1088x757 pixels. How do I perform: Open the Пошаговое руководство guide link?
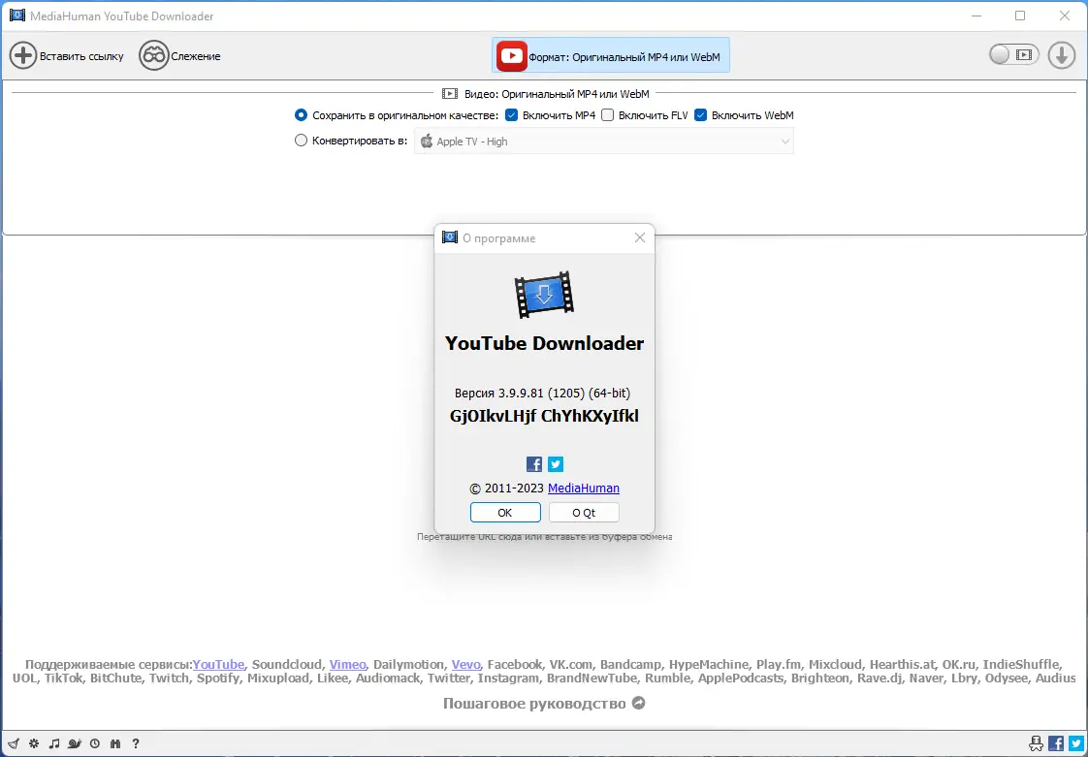(x=534, y=704)
